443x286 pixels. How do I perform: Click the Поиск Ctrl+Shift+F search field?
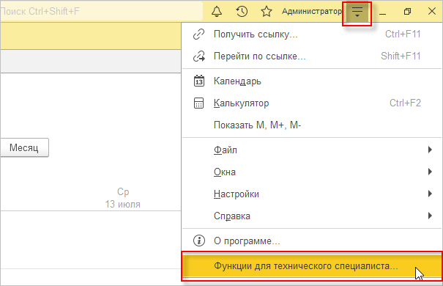tap(101, 11)
